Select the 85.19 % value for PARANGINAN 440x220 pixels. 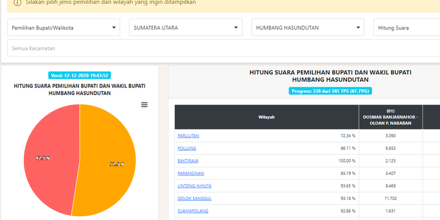[348, 174]
